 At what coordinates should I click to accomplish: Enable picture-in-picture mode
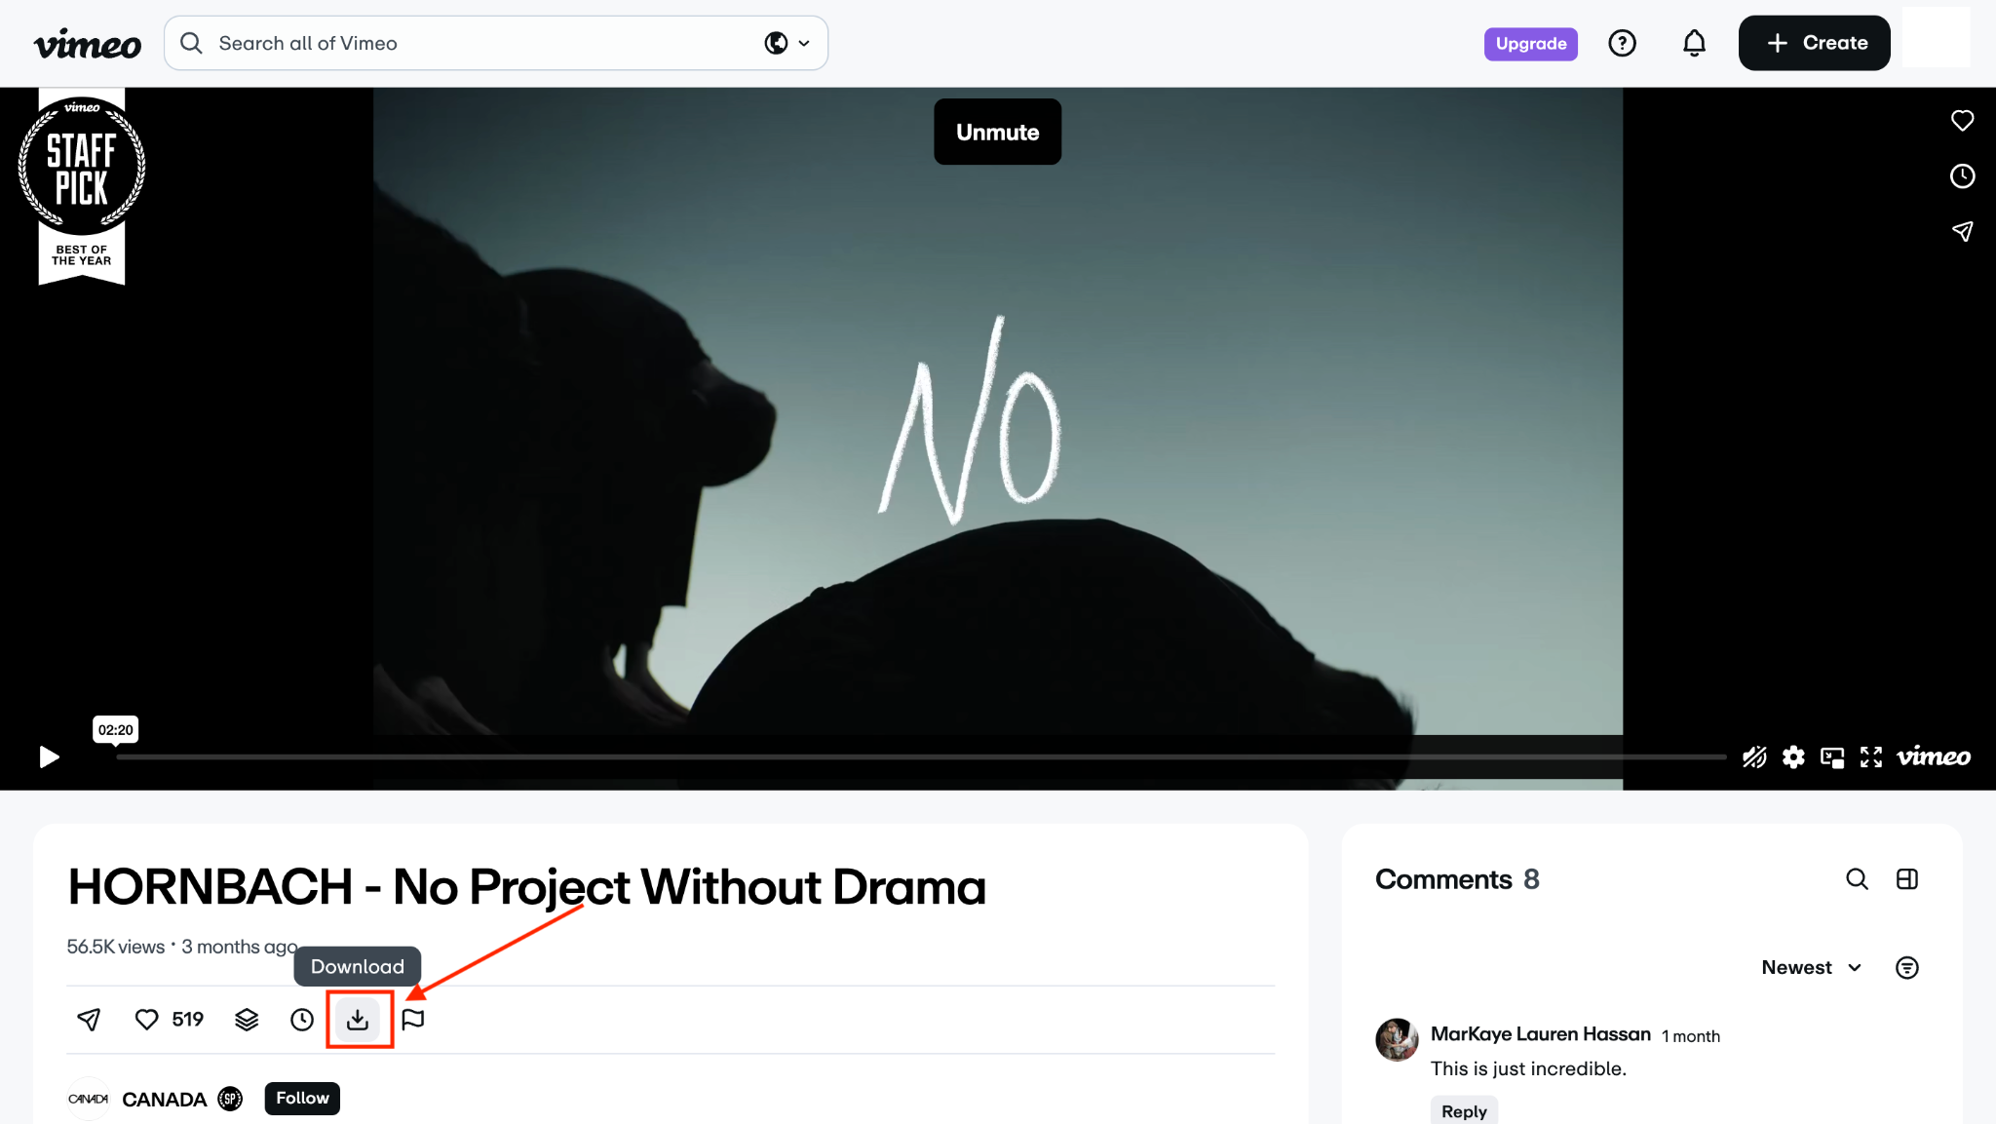click(1832, 757)
